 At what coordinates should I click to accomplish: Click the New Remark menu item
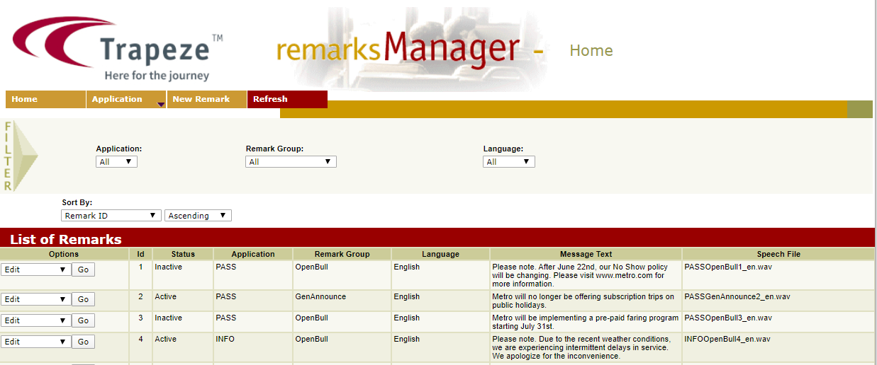click(207, 99)
